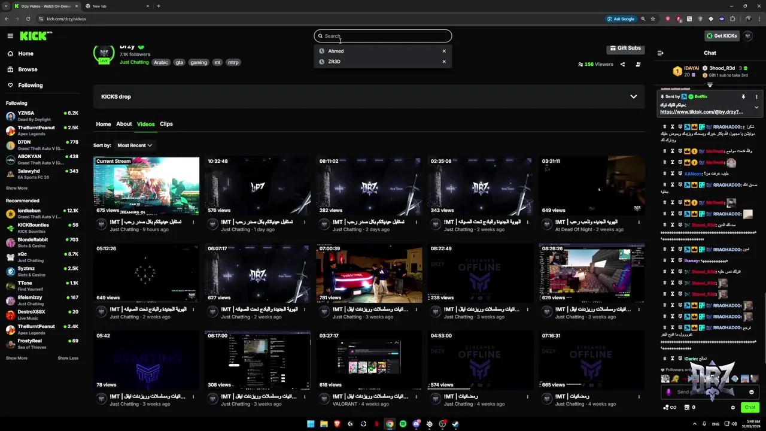Viewport: 766px width, 431px height.
Task: Switch to the Home channel tab
Action: [x=104, y=124]
